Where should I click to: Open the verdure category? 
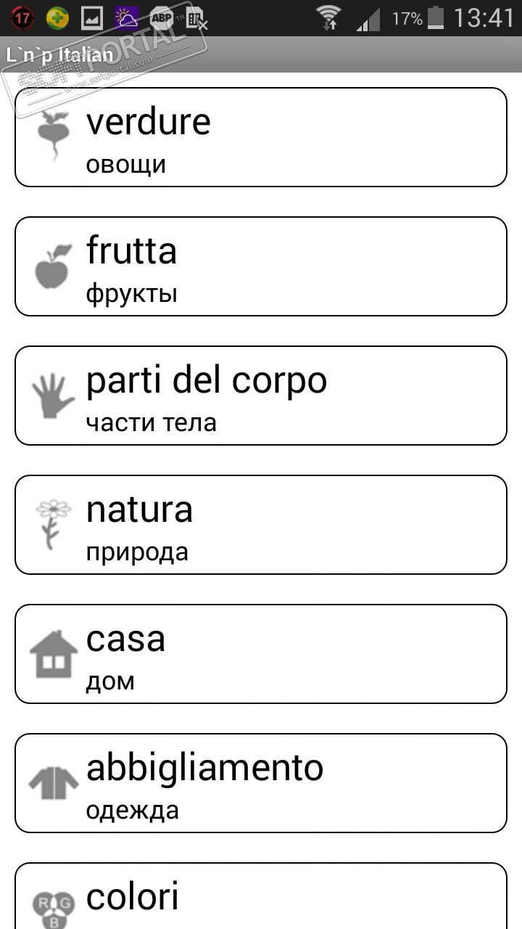click(x=261, y=137)
